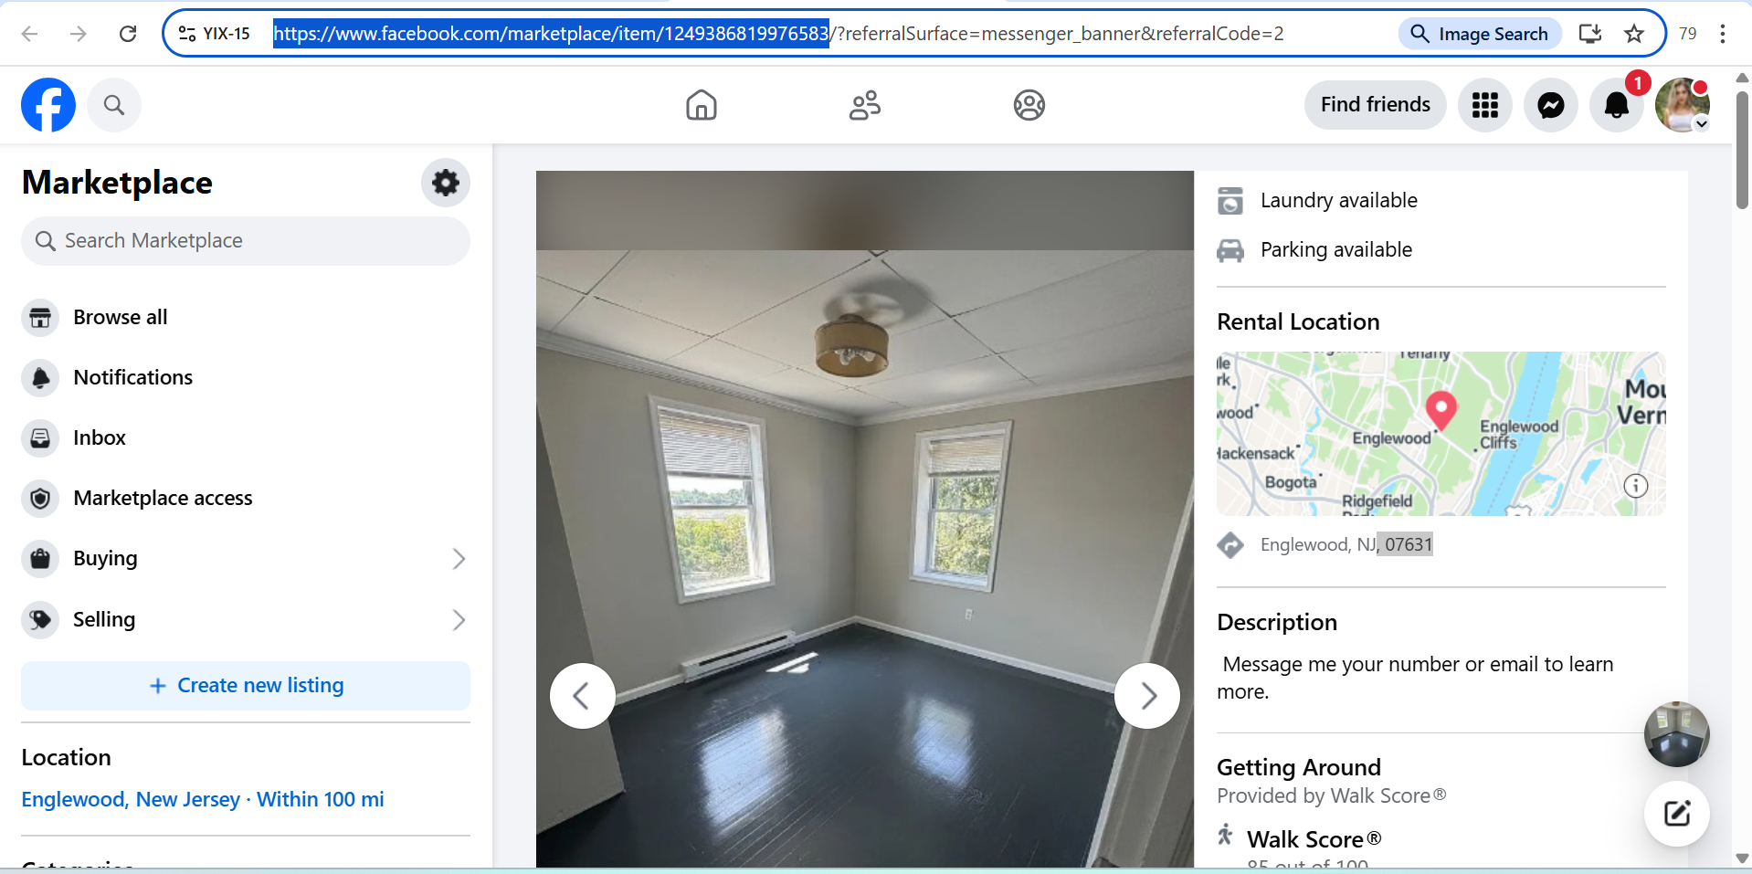Screen dimensions: 1752x874
Task: Start a new message with compose icon
Action: pyautogui.click(x=1677, y=814)
